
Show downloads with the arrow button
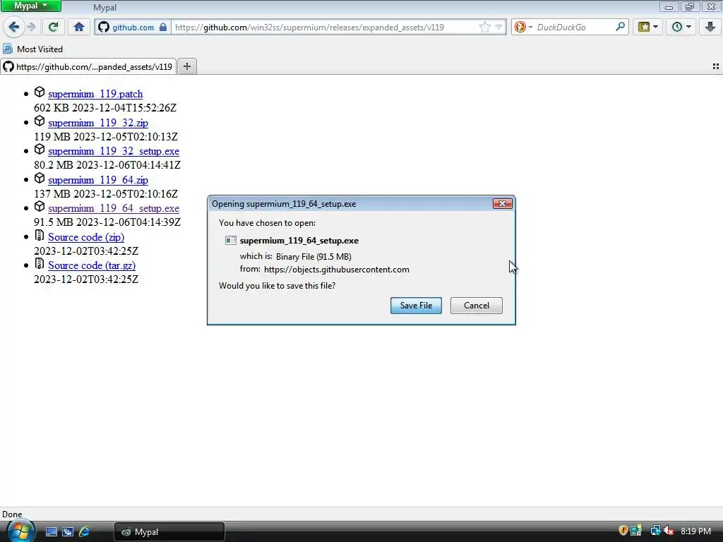tap(710, 28)
